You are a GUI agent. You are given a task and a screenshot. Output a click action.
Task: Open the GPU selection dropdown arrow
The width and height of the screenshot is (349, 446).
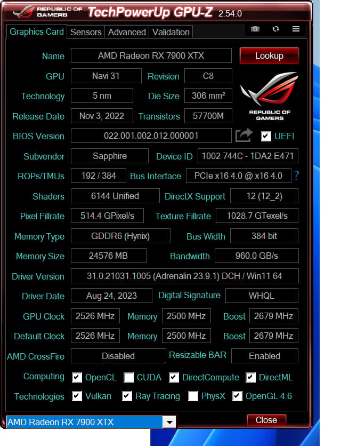click(x=169, y=422)
